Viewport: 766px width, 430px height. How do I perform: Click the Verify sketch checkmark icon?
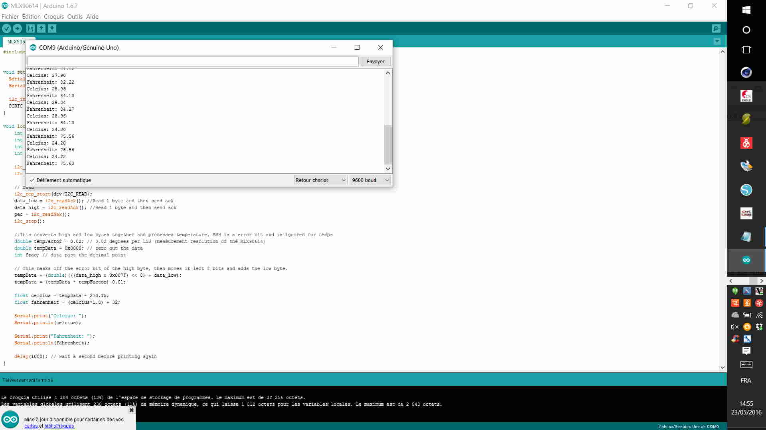click(6, 28)
